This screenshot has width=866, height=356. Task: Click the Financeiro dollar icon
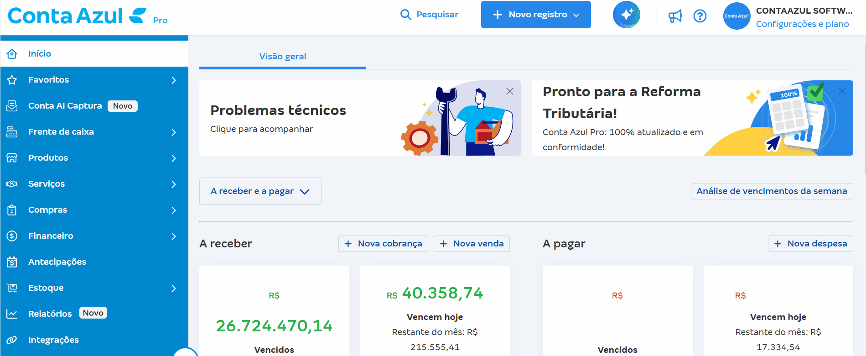click(x=12, y=236)
